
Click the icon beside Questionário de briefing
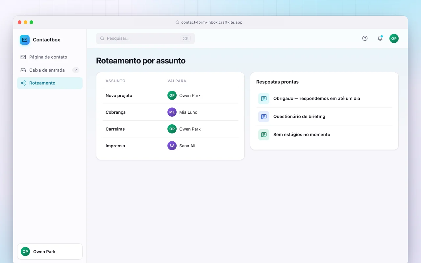(x=264, y=116)
